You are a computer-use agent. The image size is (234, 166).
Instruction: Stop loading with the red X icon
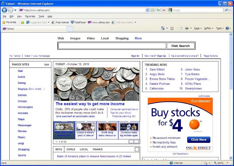[x=164, y=10]
